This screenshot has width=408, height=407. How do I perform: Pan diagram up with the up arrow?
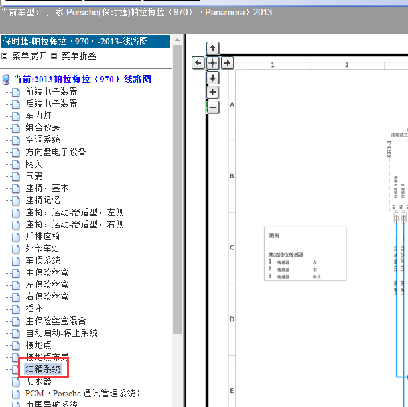tap(212, 48)
